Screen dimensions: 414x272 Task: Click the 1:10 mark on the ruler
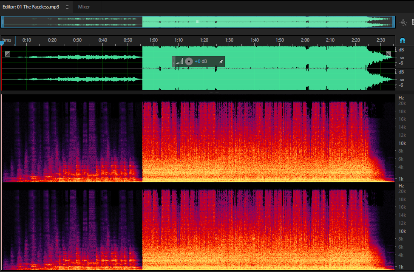179,40
